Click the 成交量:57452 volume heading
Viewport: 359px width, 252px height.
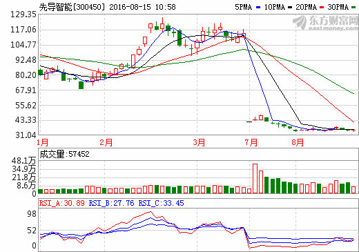(x=64, y=154)
